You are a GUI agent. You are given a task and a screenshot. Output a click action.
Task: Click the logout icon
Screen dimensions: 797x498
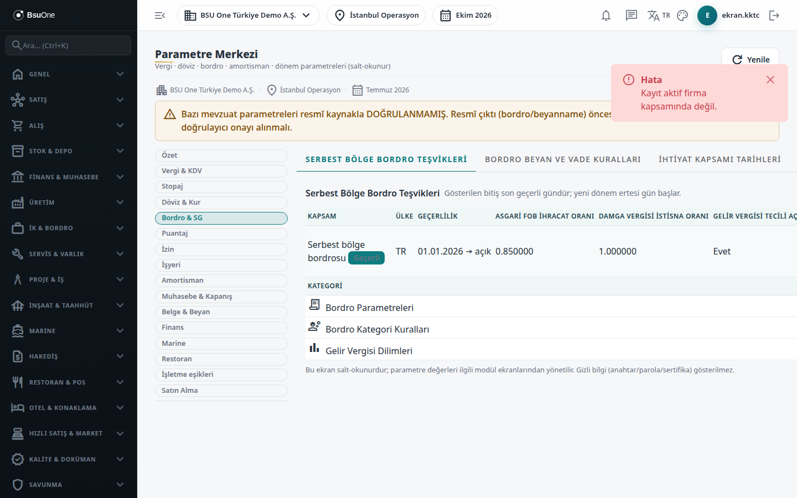tap(774, 15)
